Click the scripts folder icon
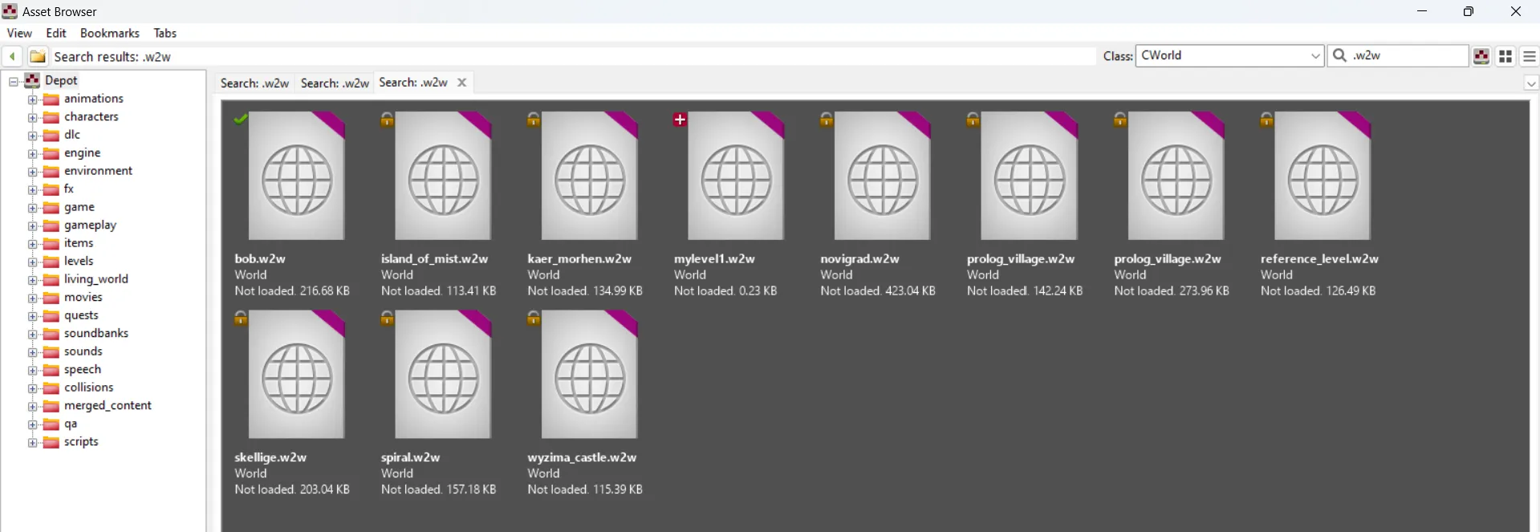 coord(51,442)
